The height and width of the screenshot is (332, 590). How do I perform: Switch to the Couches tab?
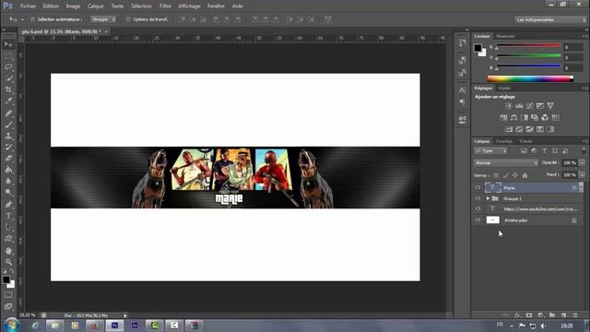point(504,141)
